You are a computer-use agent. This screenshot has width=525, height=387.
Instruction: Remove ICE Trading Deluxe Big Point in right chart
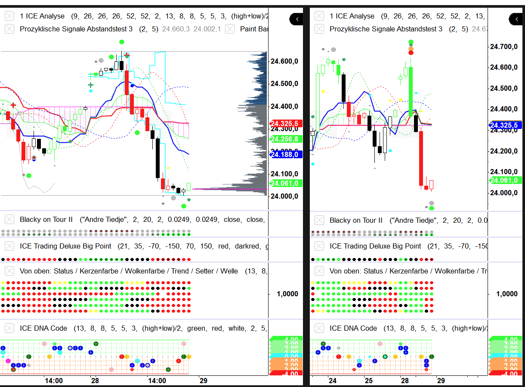(x=319, y=246)
